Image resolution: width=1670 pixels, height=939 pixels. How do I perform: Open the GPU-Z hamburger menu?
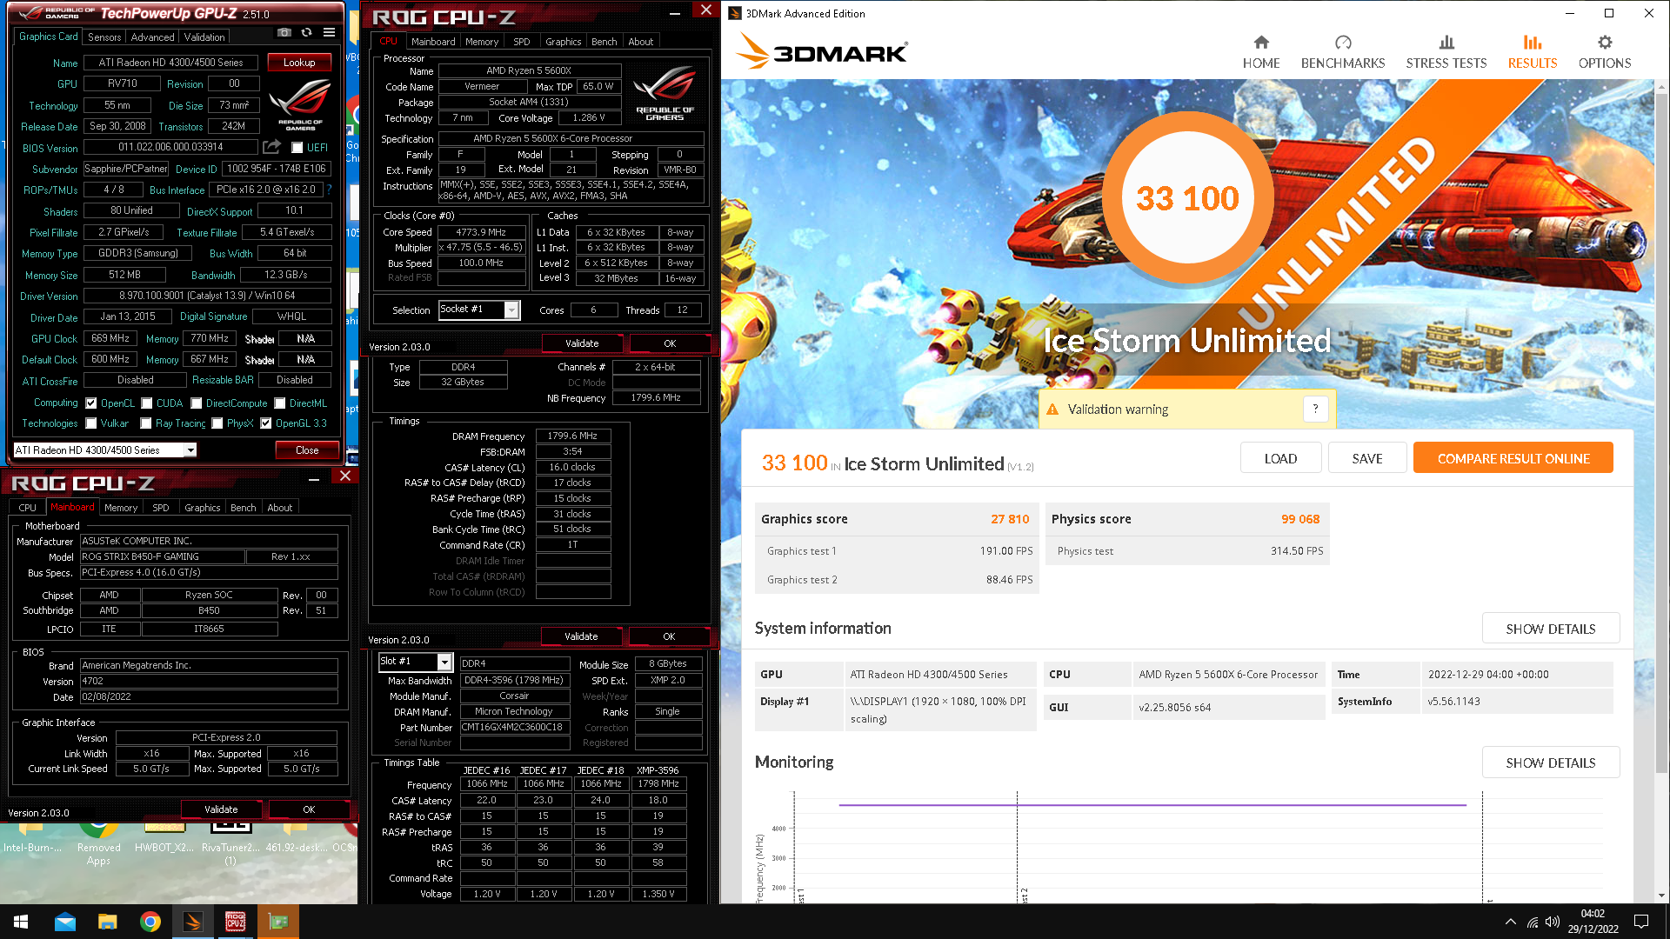[x=329, y=32]
